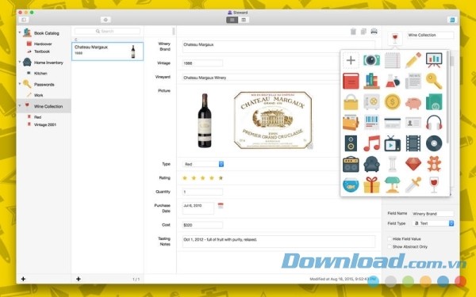Choose the newspaper icon
The width and height of the screenshot is (476, 297).
tap(413, 81)
